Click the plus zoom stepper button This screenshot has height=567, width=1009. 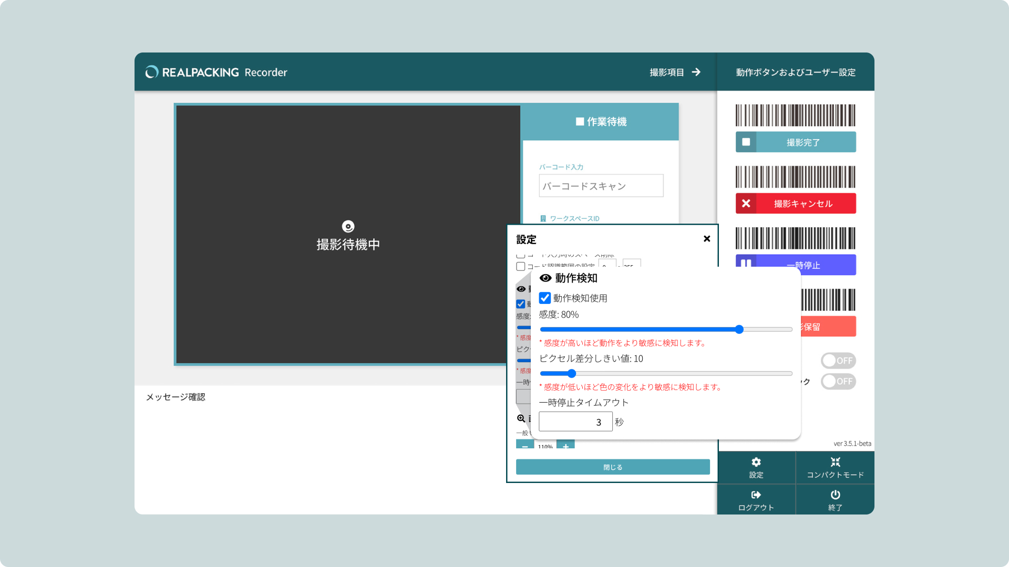point(565,446)
